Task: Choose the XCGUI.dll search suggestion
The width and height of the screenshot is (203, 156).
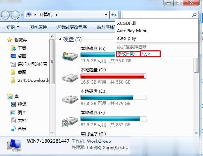Action: [126, 23]
